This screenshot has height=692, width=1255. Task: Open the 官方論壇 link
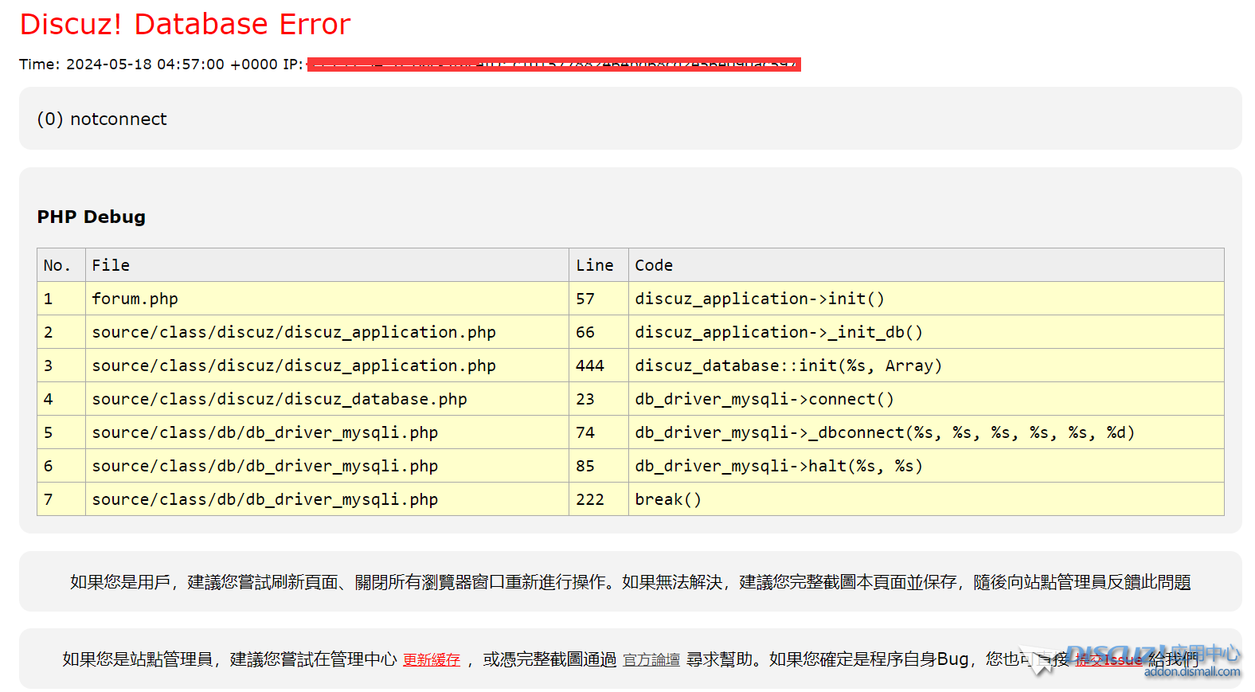(x=651, y=659)
